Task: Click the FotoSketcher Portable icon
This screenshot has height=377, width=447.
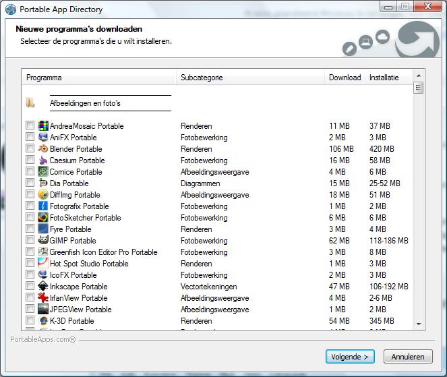Action: coord(43,217)
